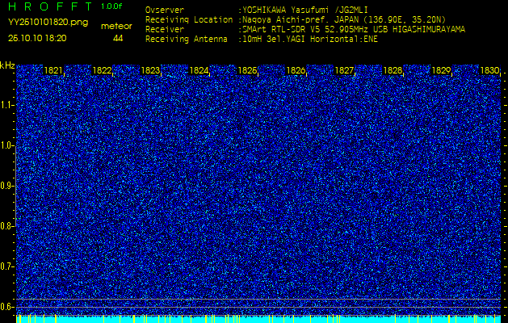Click the 1830 time marker

(489, 70)
